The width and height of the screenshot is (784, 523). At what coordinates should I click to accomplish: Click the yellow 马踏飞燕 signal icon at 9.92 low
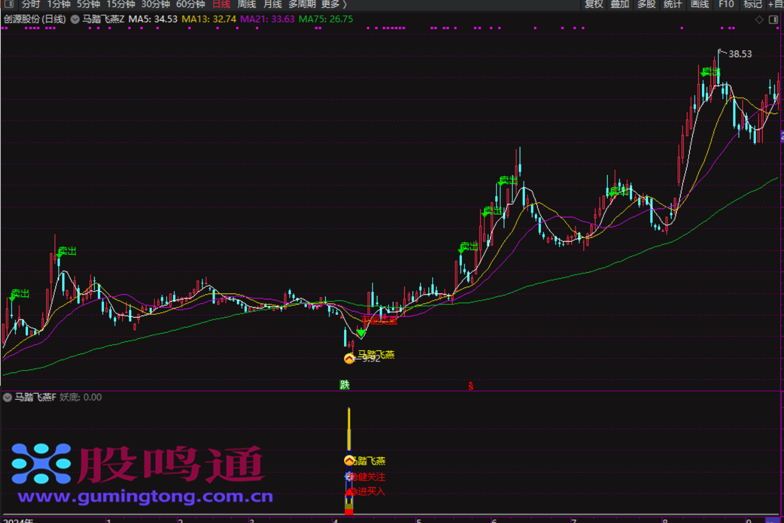349,358
